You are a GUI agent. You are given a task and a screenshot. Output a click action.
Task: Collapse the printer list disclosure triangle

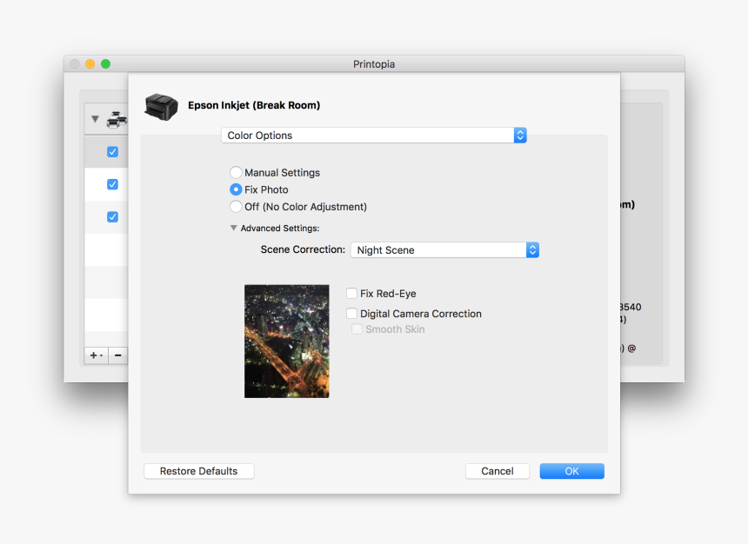pyautogui.click(x=95, y=119)
